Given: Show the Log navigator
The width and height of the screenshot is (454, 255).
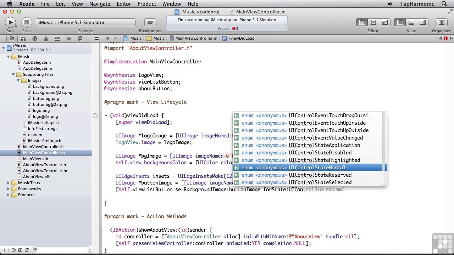Looking at the screenshot, I should [x=80, y=38].
